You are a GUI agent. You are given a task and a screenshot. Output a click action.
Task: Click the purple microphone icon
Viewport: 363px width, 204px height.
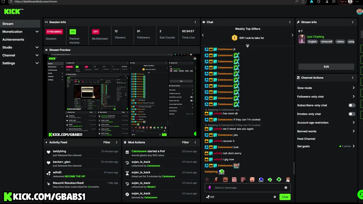pyautogui.click(x=210, y=188)
